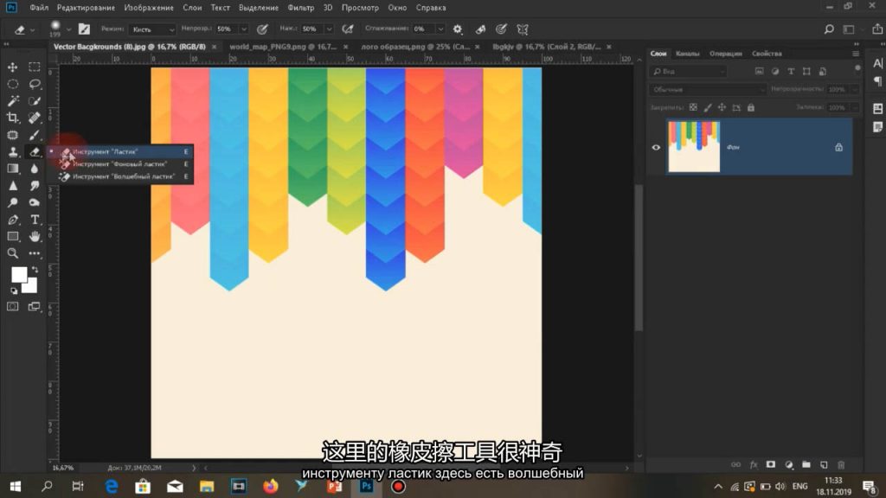886x498 pixels.
Task: Open Firefox from the Windows taskbar
Action: [x=269, y=486]
